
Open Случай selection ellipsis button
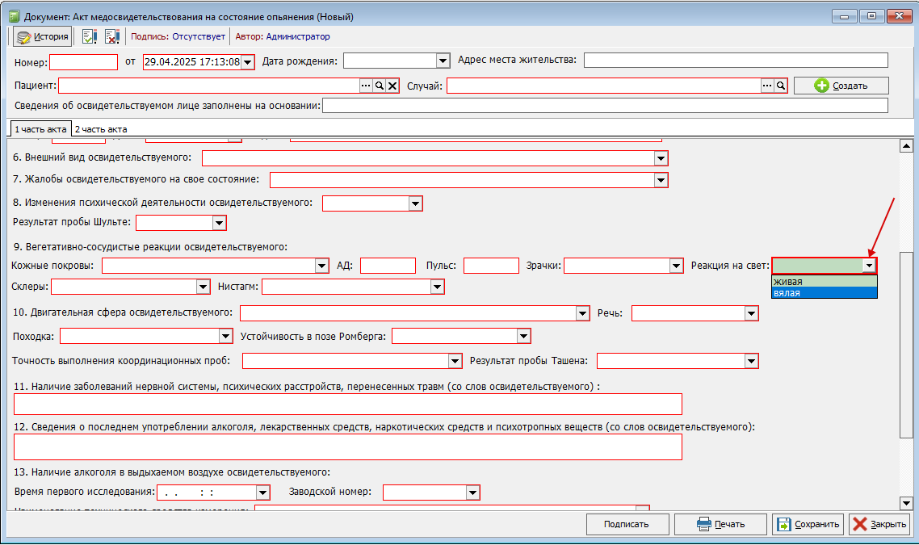coord(767,86)
